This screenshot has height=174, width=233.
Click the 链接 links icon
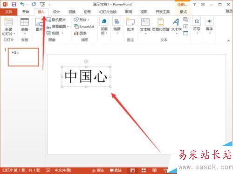[x=117, y=21]
